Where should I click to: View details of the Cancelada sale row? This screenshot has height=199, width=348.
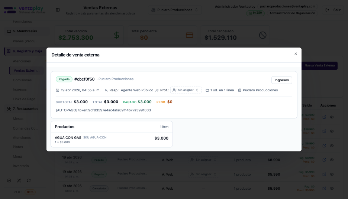coord(332,188)
